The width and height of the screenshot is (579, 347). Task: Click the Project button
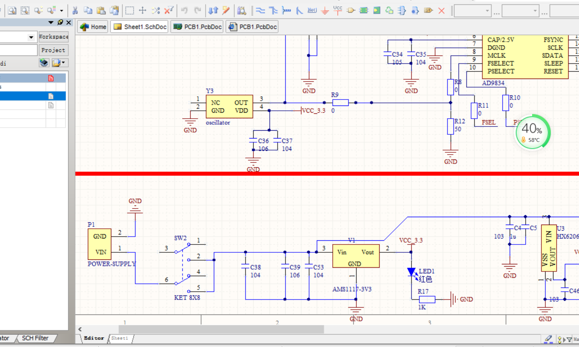(53, 50)
